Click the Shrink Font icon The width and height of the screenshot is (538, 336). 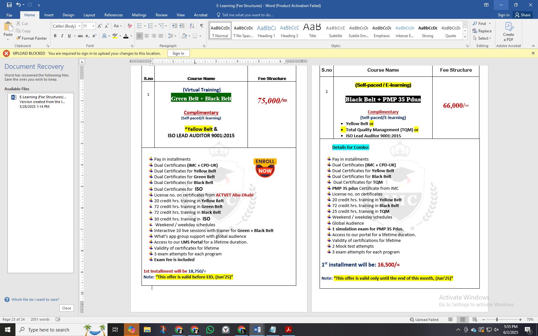[x=107, y=26]
